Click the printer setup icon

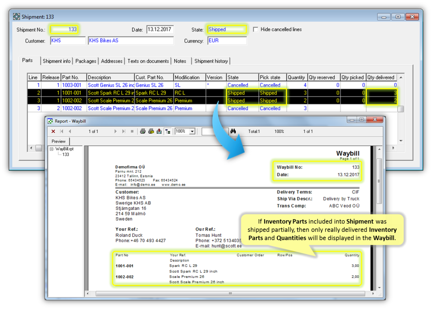[151, 131]
